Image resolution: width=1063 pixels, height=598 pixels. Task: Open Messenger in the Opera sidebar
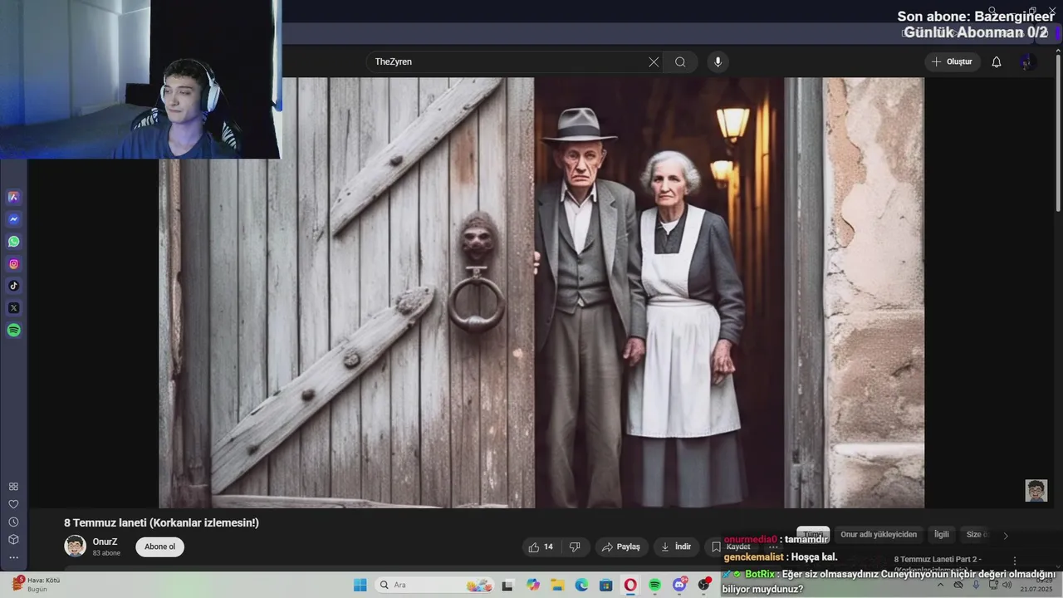coord(13,219)
